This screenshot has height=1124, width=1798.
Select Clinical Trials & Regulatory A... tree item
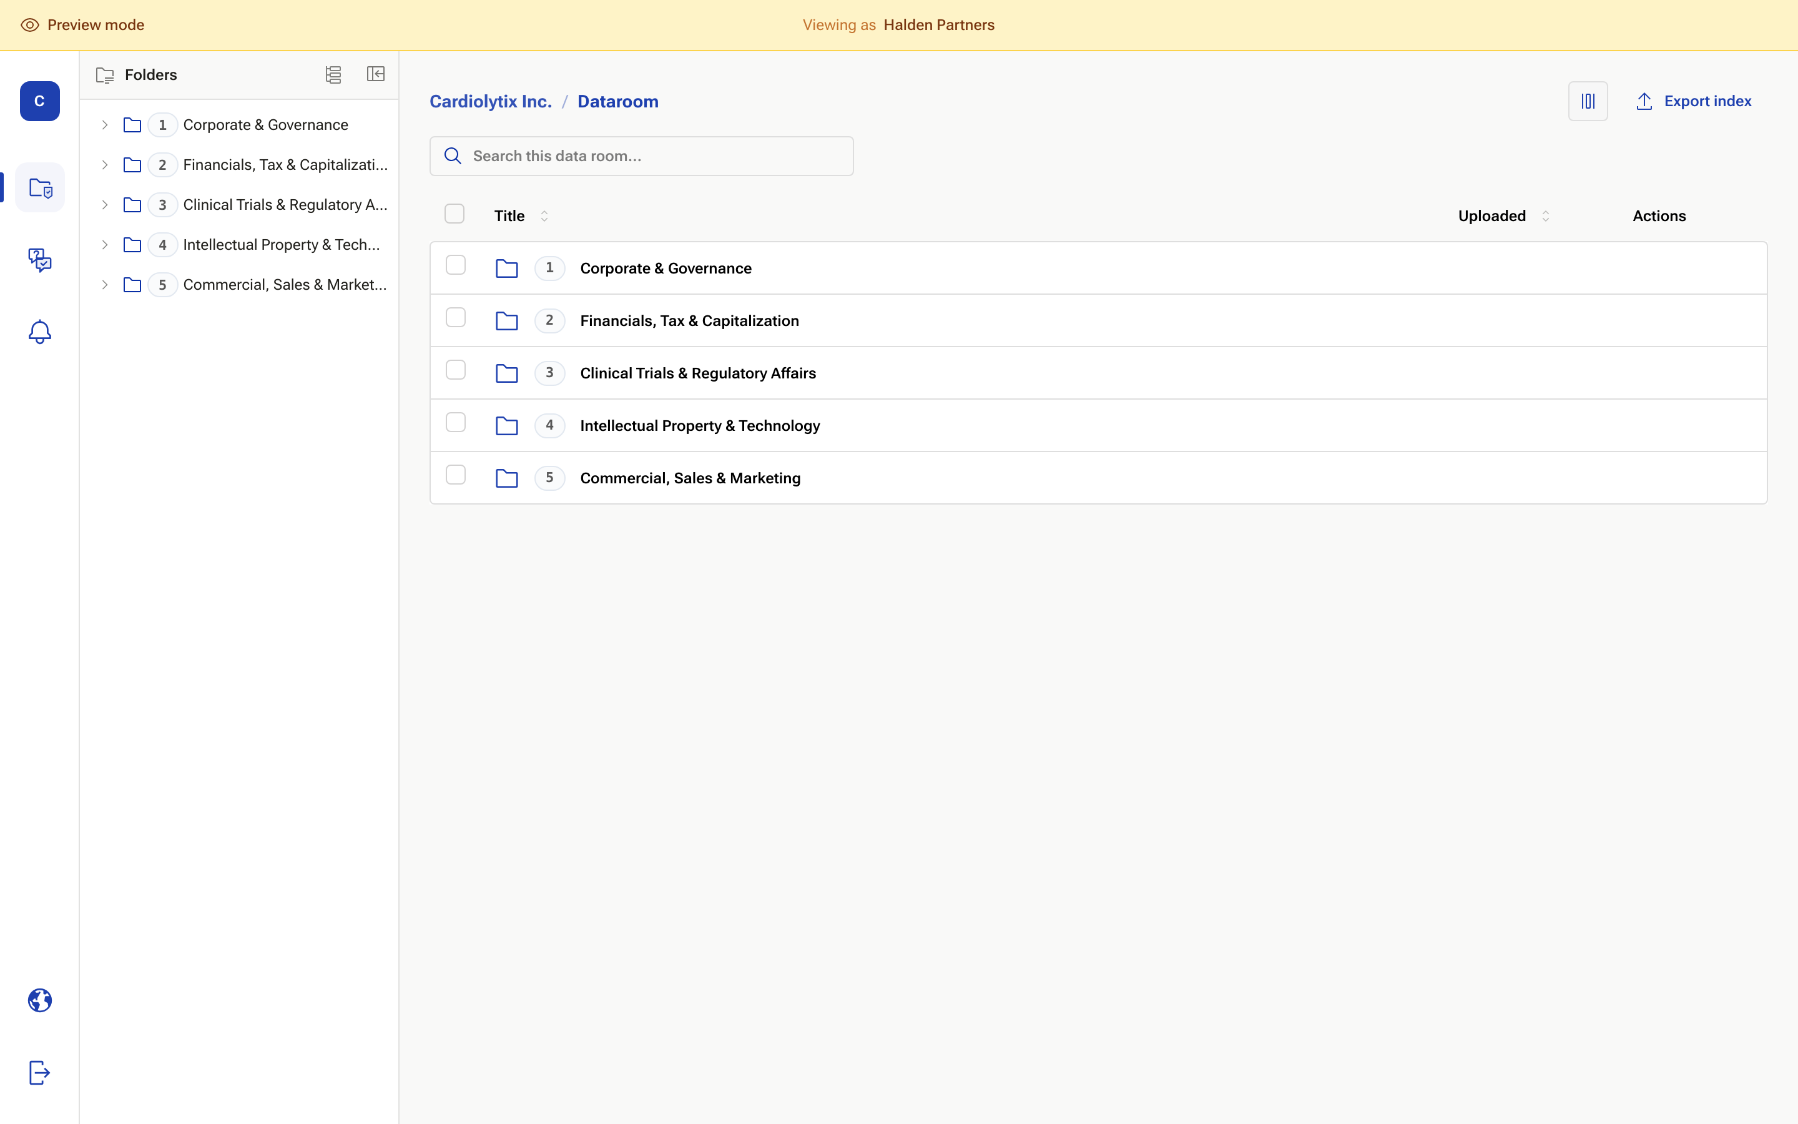click(x=285, y=205)
